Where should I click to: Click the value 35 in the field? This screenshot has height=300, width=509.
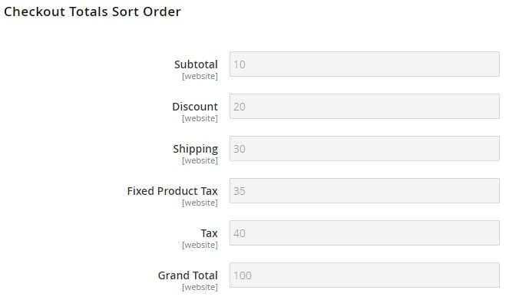pyautogui.click(x=240, y=191)
